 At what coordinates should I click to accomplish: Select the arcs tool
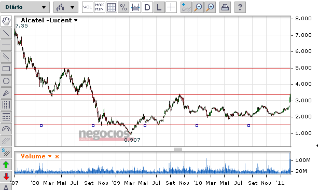[6, 129]
